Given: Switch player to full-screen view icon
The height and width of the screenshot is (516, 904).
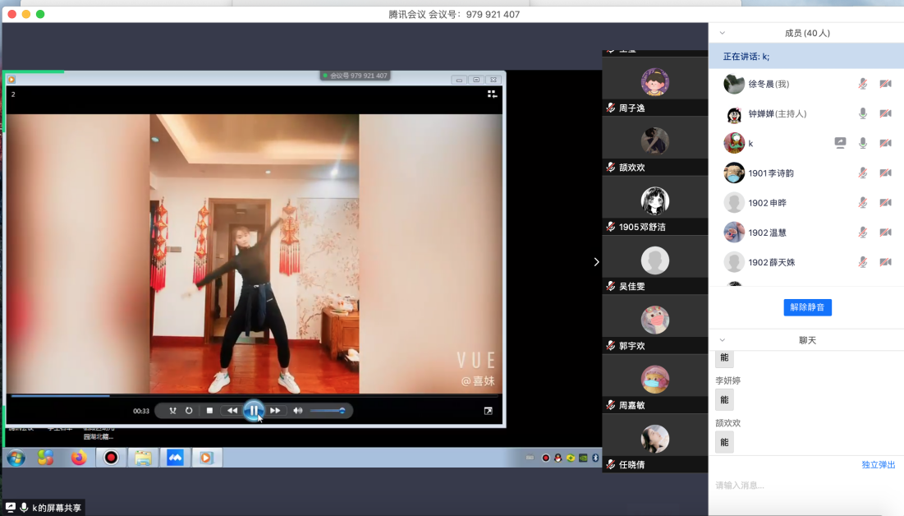Looking at the screenshot, I should point(488,411).
